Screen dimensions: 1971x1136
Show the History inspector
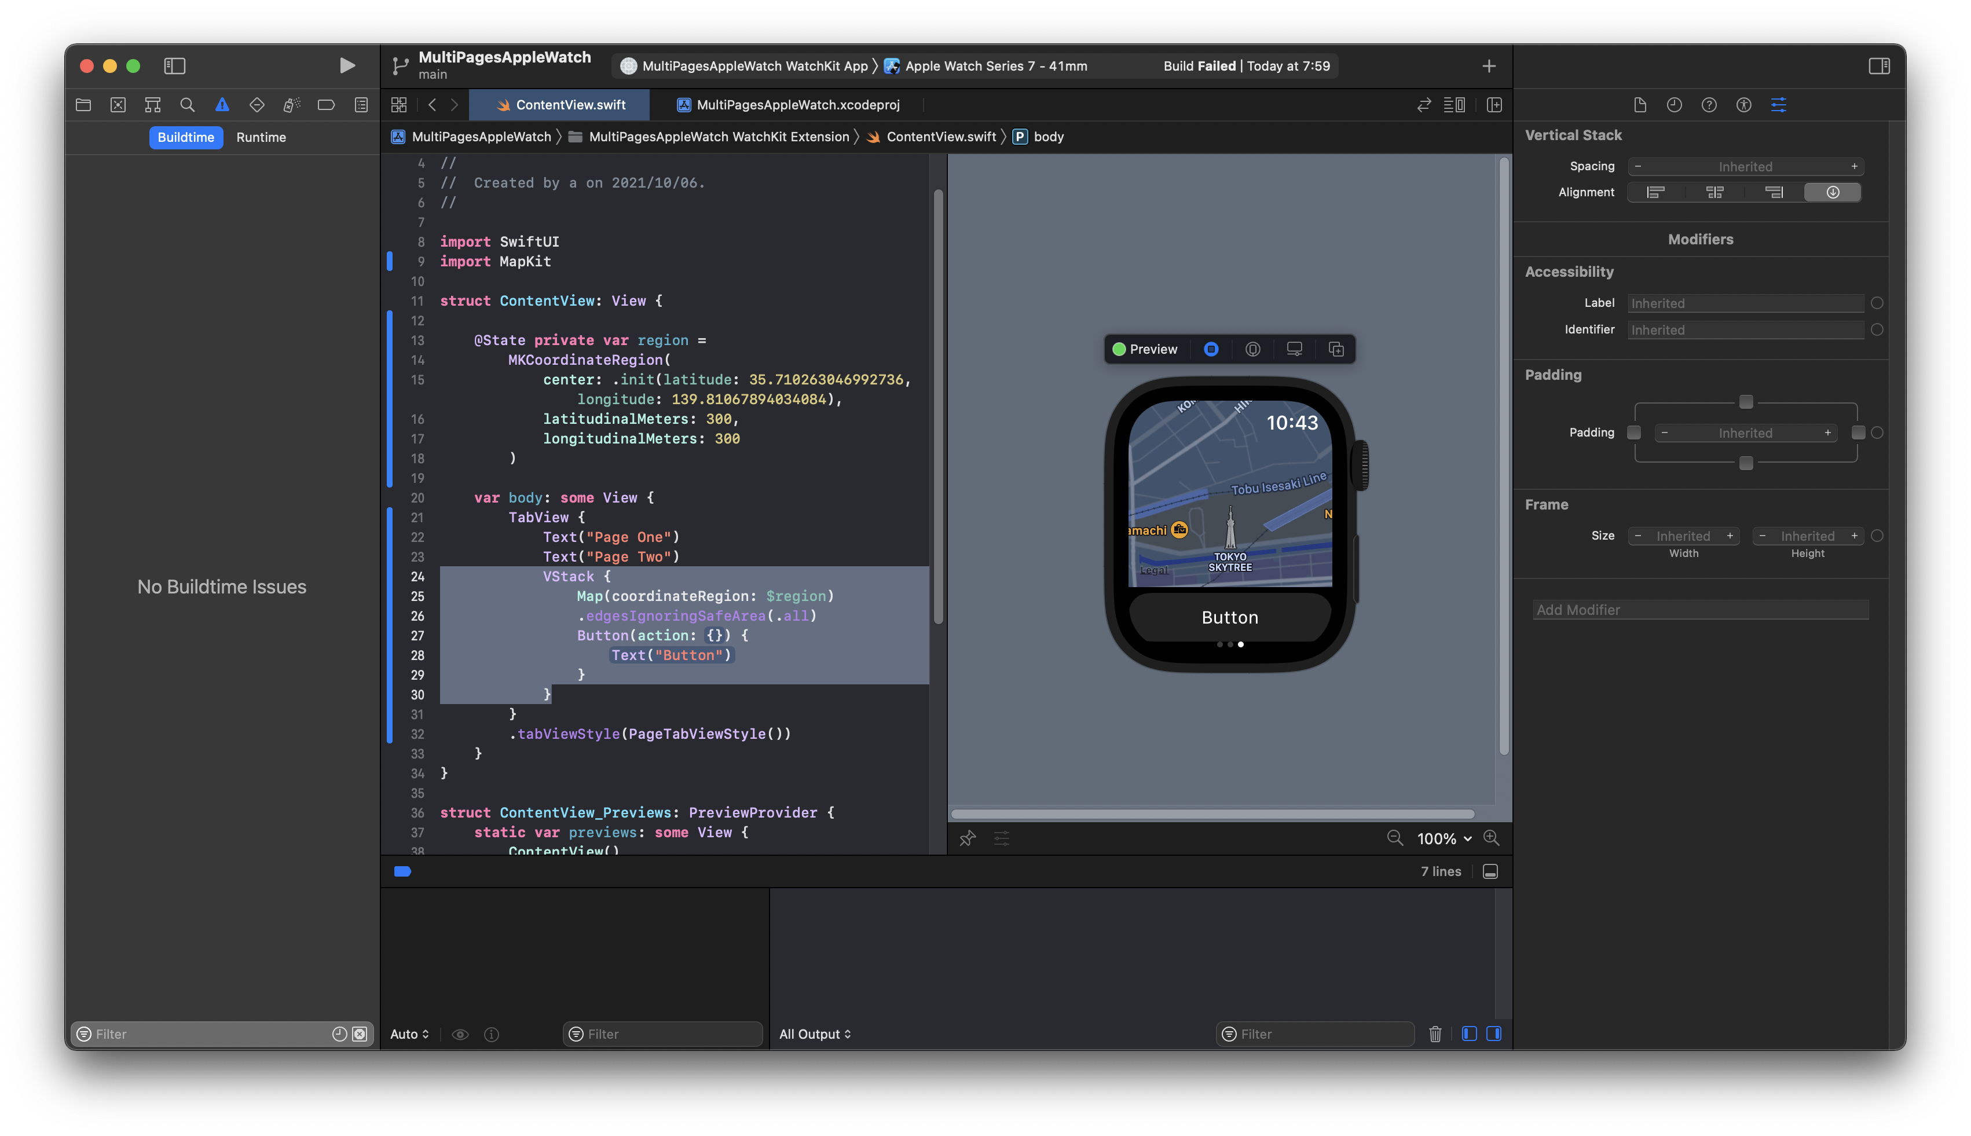point(1675,105)
